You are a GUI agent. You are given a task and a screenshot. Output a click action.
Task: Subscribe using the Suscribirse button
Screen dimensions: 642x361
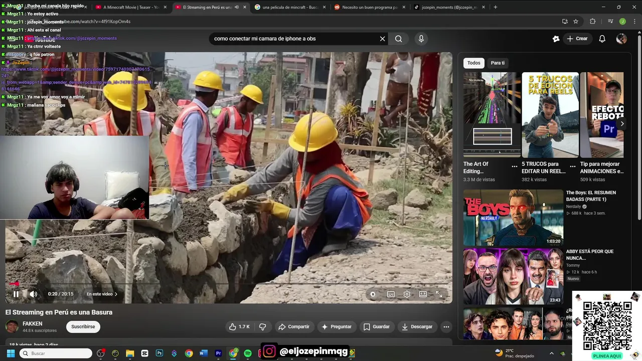(83, 326)
